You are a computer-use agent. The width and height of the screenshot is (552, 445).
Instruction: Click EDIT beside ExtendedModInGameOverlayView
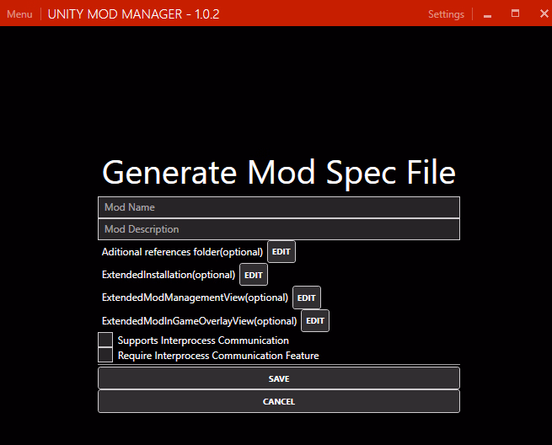(x=315, y=321)
